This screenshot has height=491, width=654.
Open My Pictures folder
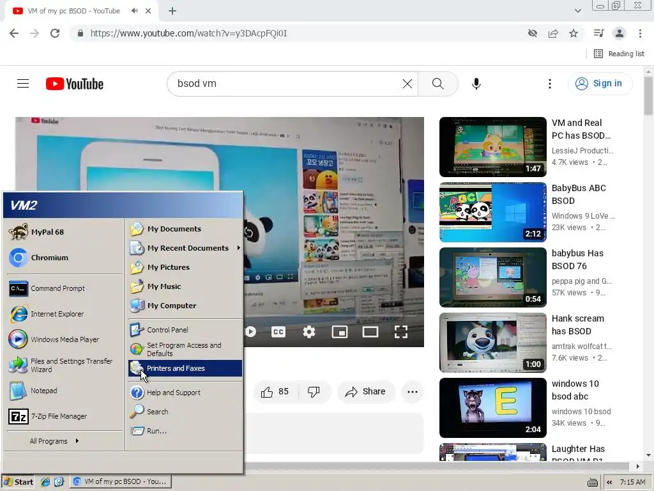185,267
